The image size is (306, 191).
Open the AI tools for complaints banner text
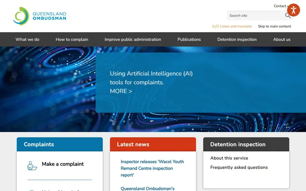coord(151,78)
